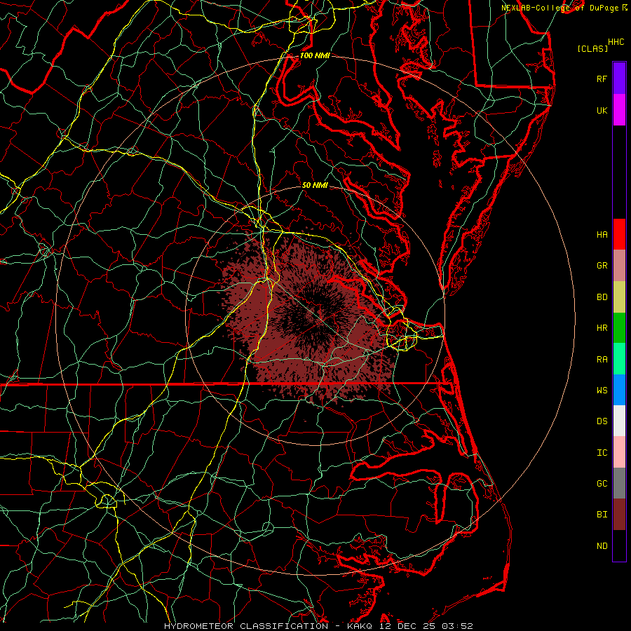Image resolution: width=631 pixels, height=631 pixels.
Task: Click the BD yellow legend swatch
Action: pyautogui.click(x=619, y=297)
